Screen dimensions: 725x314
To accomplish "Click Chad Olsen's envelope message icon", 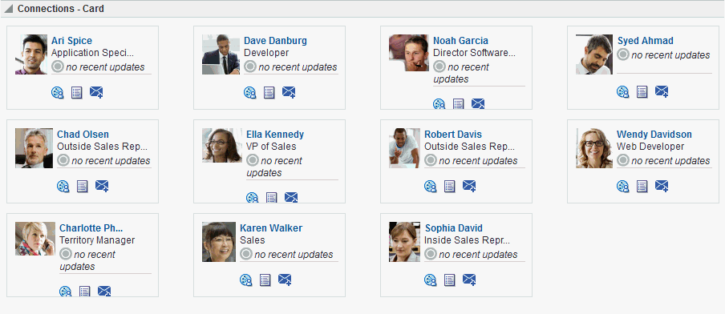I will (102, 186).
